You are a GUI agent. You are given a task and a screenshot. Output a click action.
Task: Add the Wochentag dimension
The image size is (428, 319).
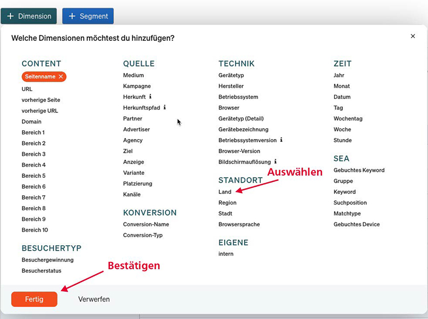[x=348, y=118]
